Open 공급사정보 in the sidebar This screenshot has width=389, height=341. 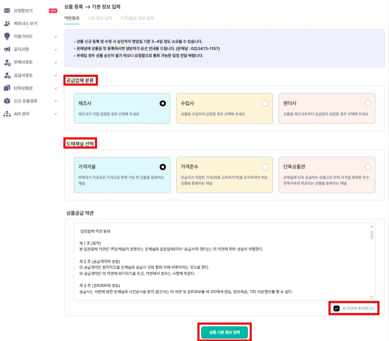(x=23, y=75)
